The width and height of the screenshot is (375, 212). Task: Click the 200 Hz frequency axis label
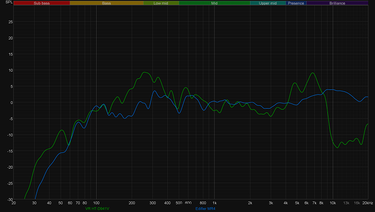point(132,203)
